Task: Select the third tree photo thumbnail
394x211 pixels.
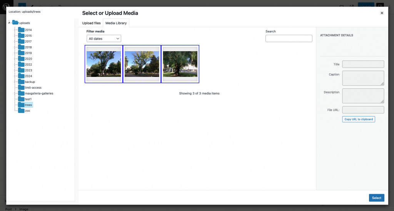Action: tap(180, 64)
